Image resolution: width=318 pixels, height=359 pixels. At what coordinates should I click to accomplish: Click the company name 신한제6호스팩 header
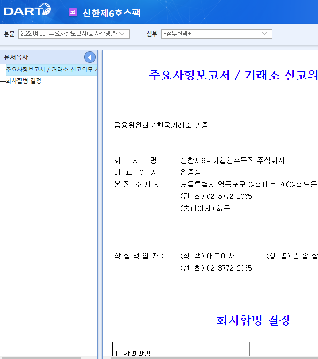tap(111, 13)
